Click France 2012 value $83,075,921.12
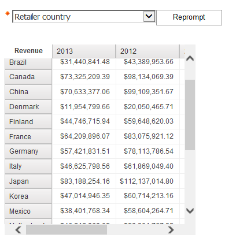The image size is (225, 238). [x=149, y=136]
